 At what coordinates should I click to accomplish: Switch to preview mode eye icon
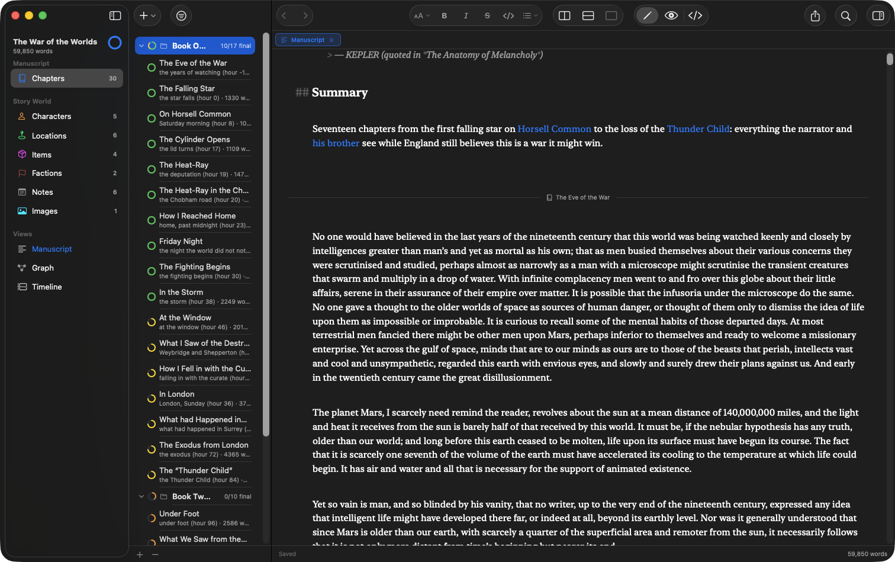tap(671, 16)
